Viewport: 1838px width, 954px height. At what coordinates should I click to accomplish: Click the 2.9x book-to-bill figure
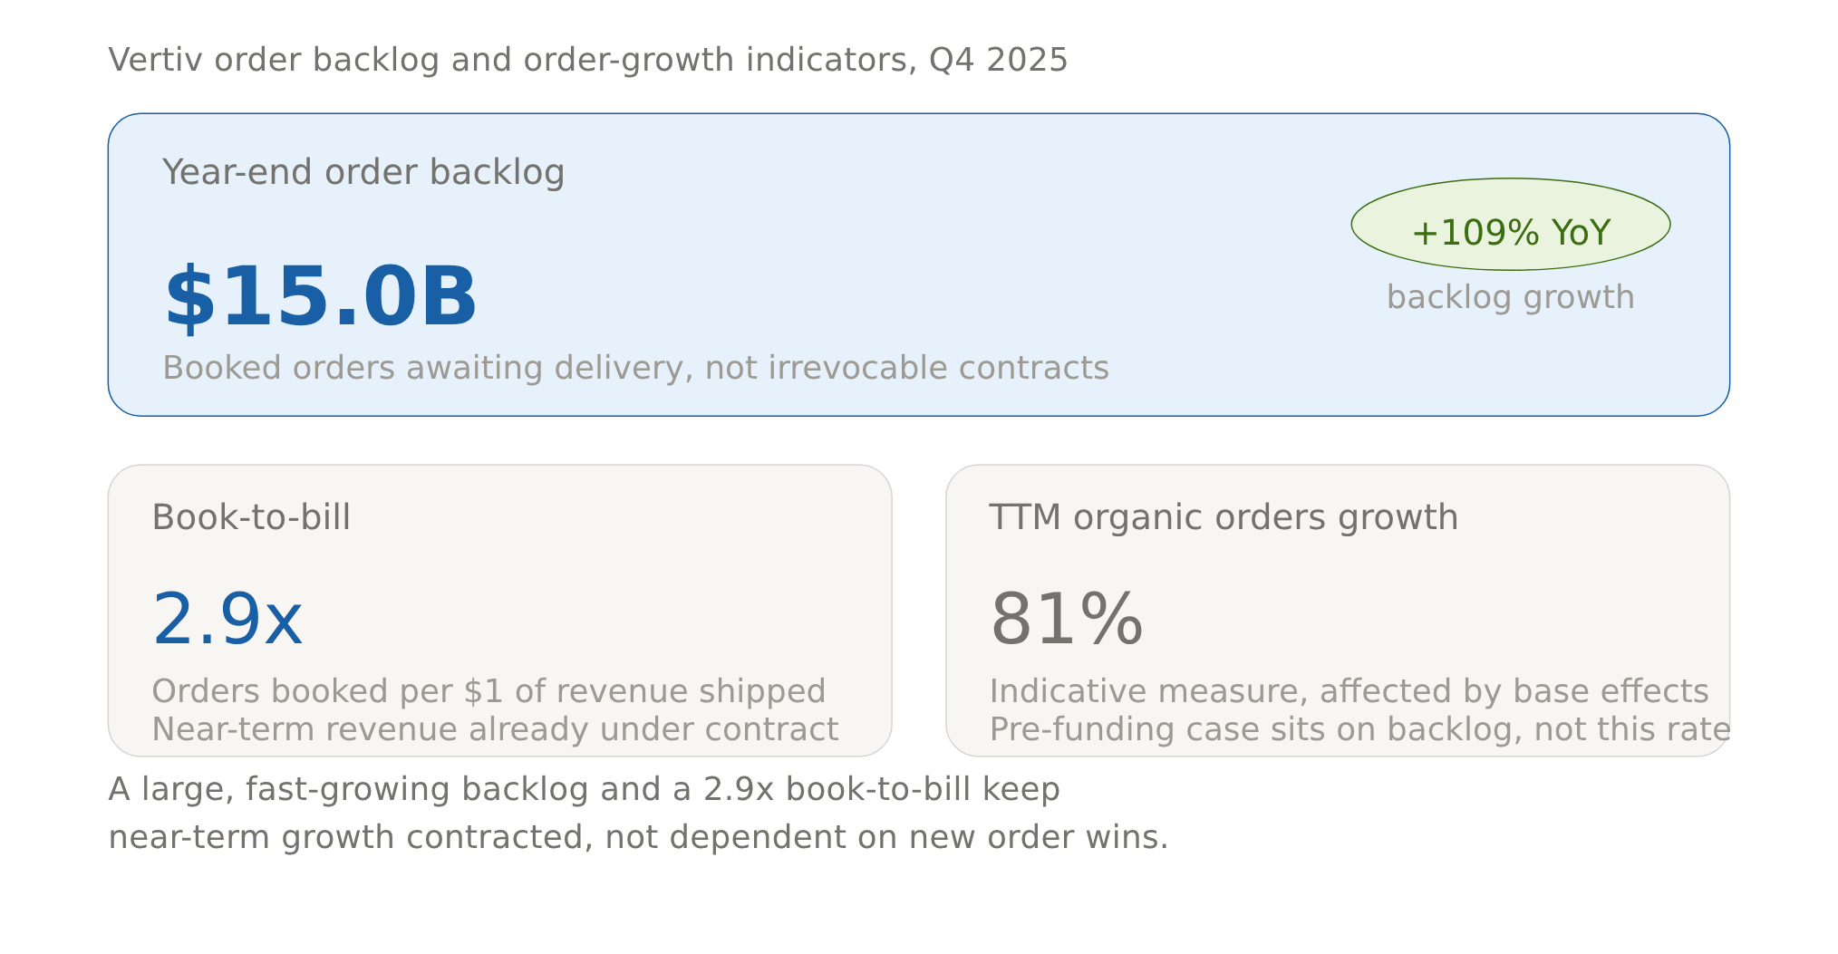pyautogui.click(x=227, y=620)
